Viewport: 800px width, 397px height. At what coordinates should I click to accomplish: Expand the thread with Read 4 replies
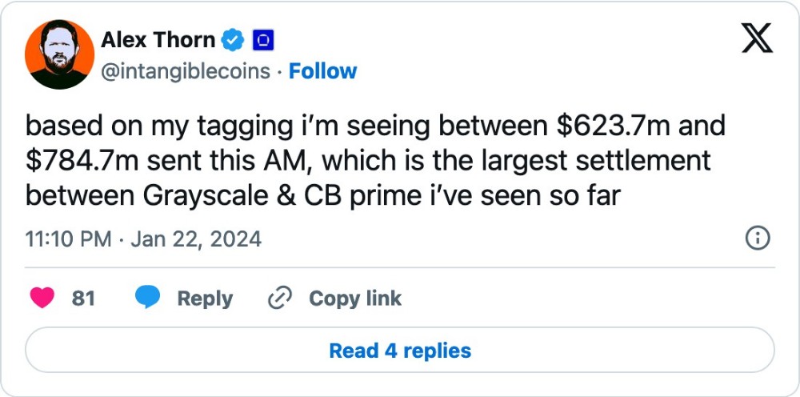click(x=400, y=351)
